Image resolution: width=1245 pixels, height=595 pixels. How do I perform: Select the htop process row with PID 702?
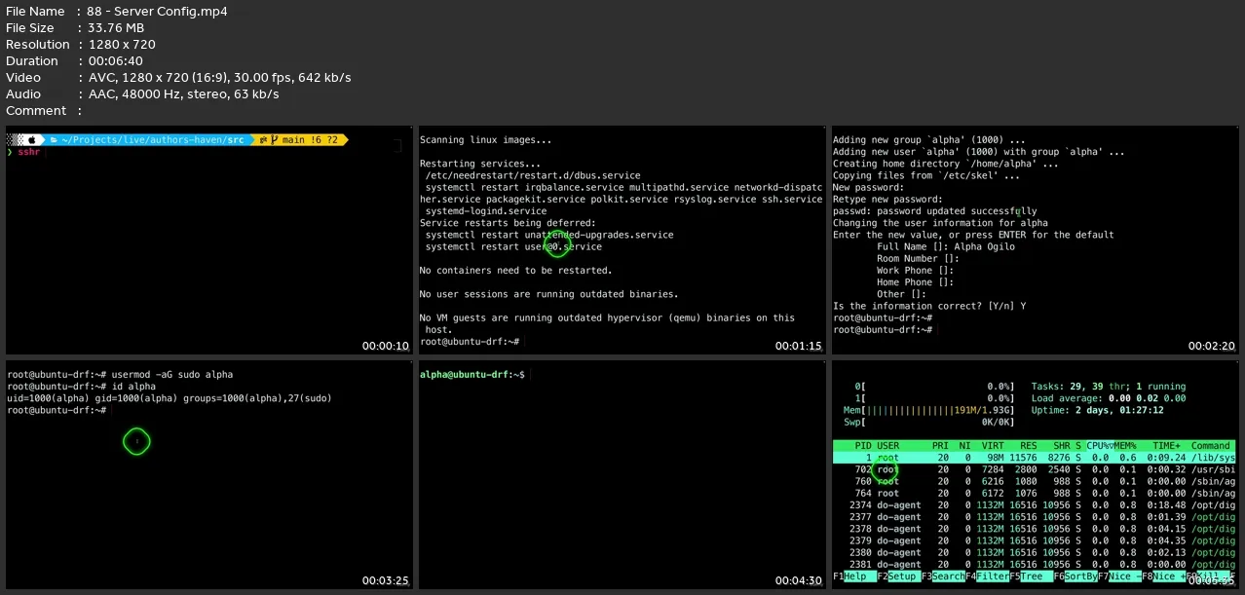tap(1035, 469)
